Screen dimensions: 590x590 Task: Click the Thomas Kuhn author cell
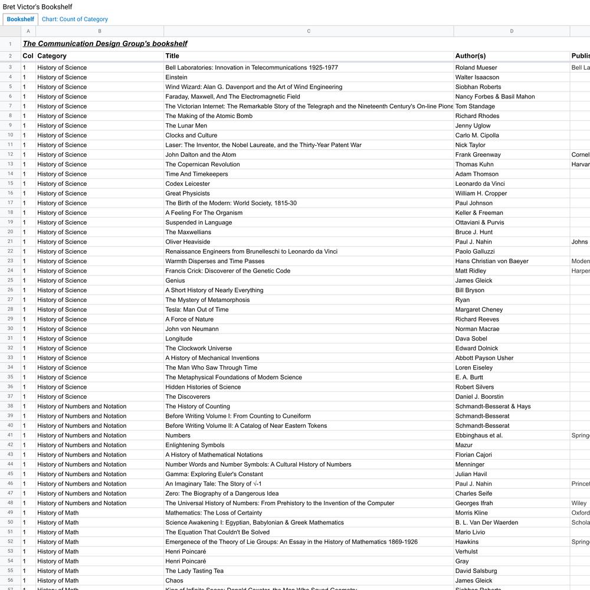[x=512, y=165]
